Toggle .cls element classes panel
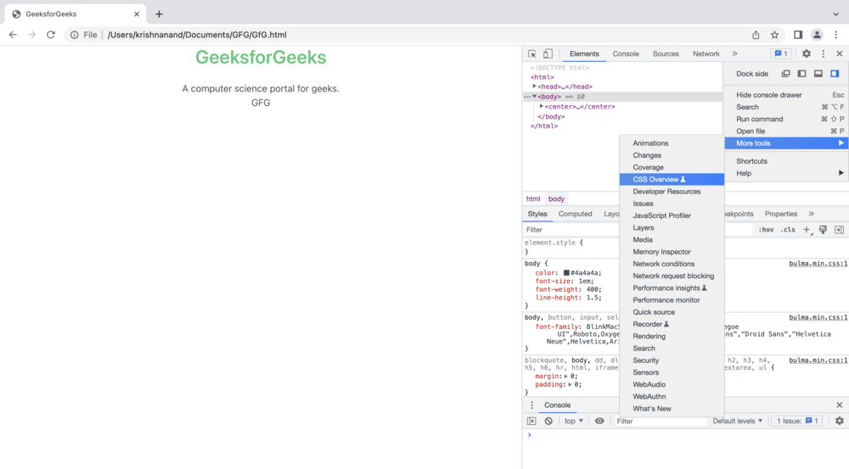This screenshot has height=469, width=849. (788, 230)
